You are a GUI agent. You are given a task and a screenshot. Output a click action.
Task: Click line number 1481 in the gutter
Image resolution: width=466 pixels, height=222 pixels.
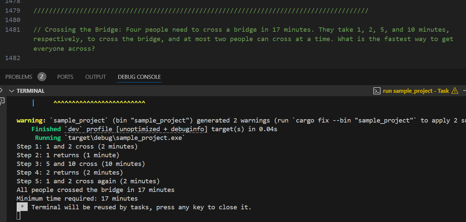[x=13, y=29]
